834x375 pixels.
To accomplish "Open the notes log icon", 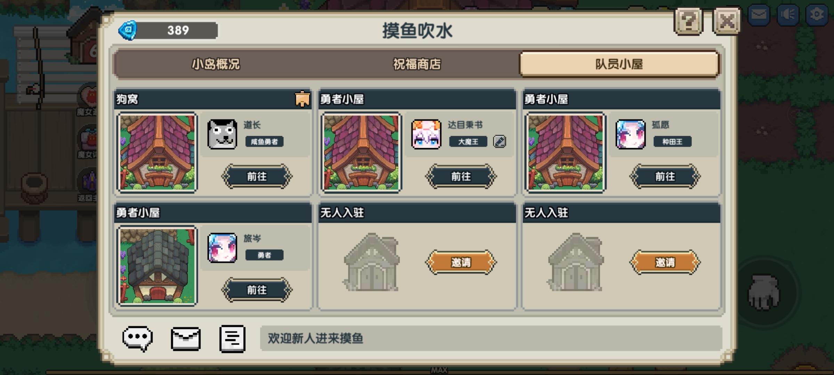I will (x=232, y=339).
